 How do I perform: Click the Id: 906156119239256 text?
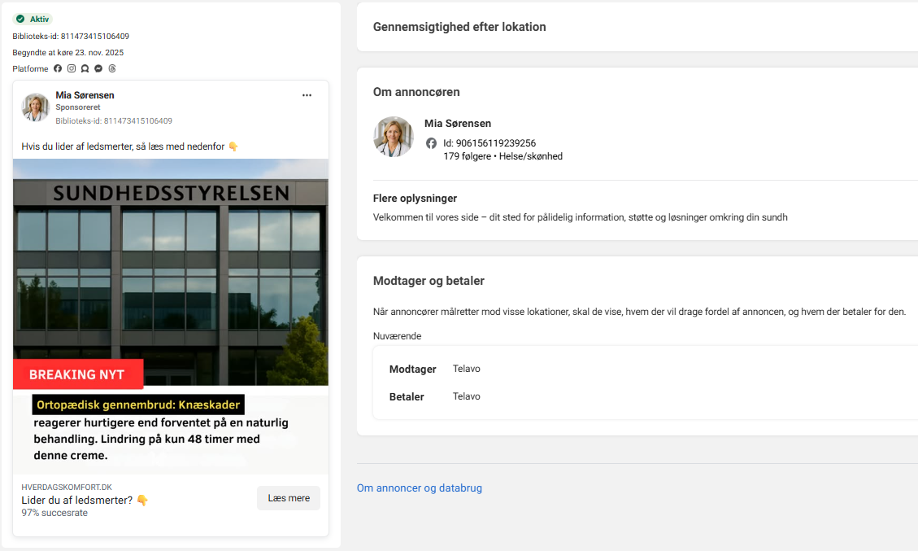click(489, 143)
